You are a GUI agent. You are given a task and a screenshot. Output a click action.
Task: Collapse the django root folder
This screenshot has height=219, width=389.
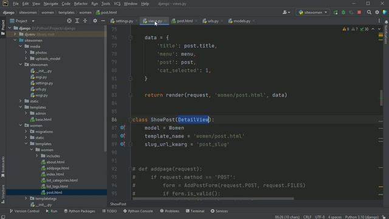(10, 29)
